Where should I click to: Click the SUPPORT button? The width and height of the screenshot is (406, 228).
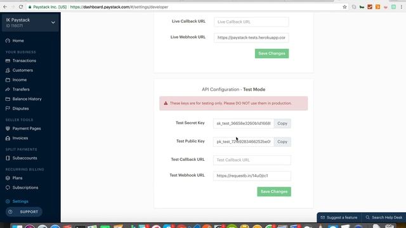click(x=24, y=212)
